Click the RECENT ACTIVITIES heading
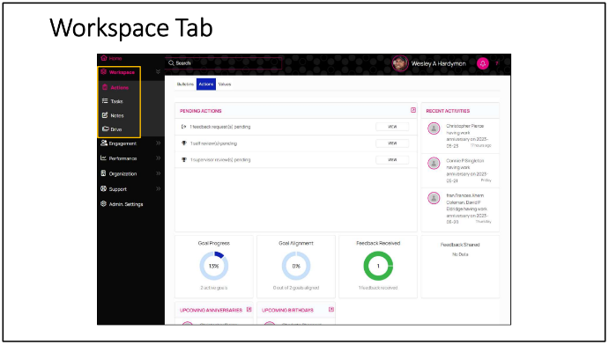The width and height of the screenshot is (609, 345). coord(448,111)
